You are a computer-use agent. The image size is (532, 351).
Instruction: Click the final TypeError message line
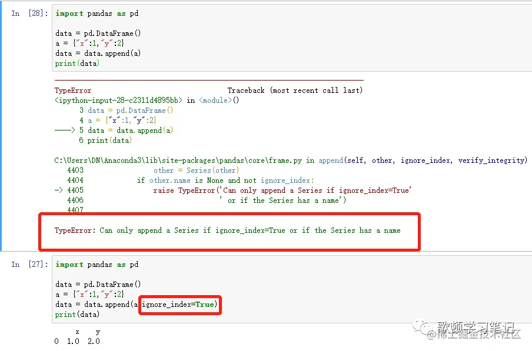pos(227,230)
